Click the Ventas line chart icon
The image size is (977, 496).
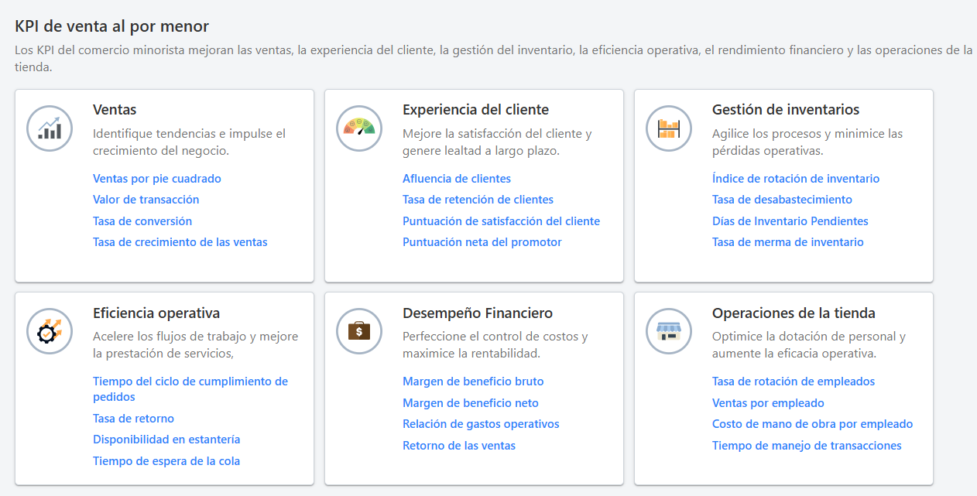(49, 128)
